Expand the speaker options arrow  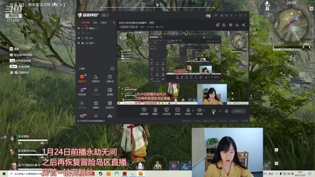pos(204,111)
